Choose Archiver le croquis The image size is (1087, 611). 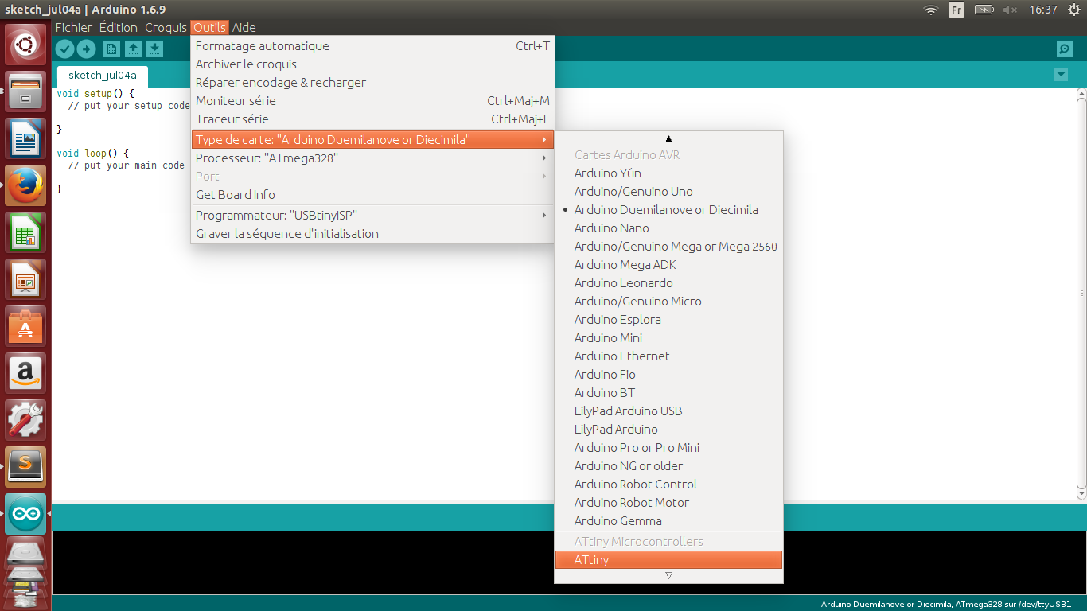pyautogui.click(x=372, y=64)
